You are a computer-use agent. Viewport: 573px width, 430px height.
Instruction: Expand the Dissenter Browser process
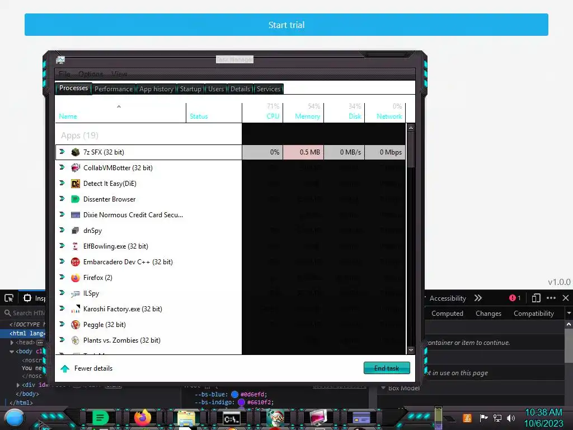pyautogui.click(x=62, y=199)
